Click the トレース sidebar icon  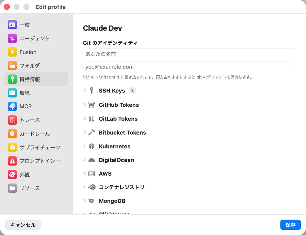pyautogui.click(x=12, y=120)
